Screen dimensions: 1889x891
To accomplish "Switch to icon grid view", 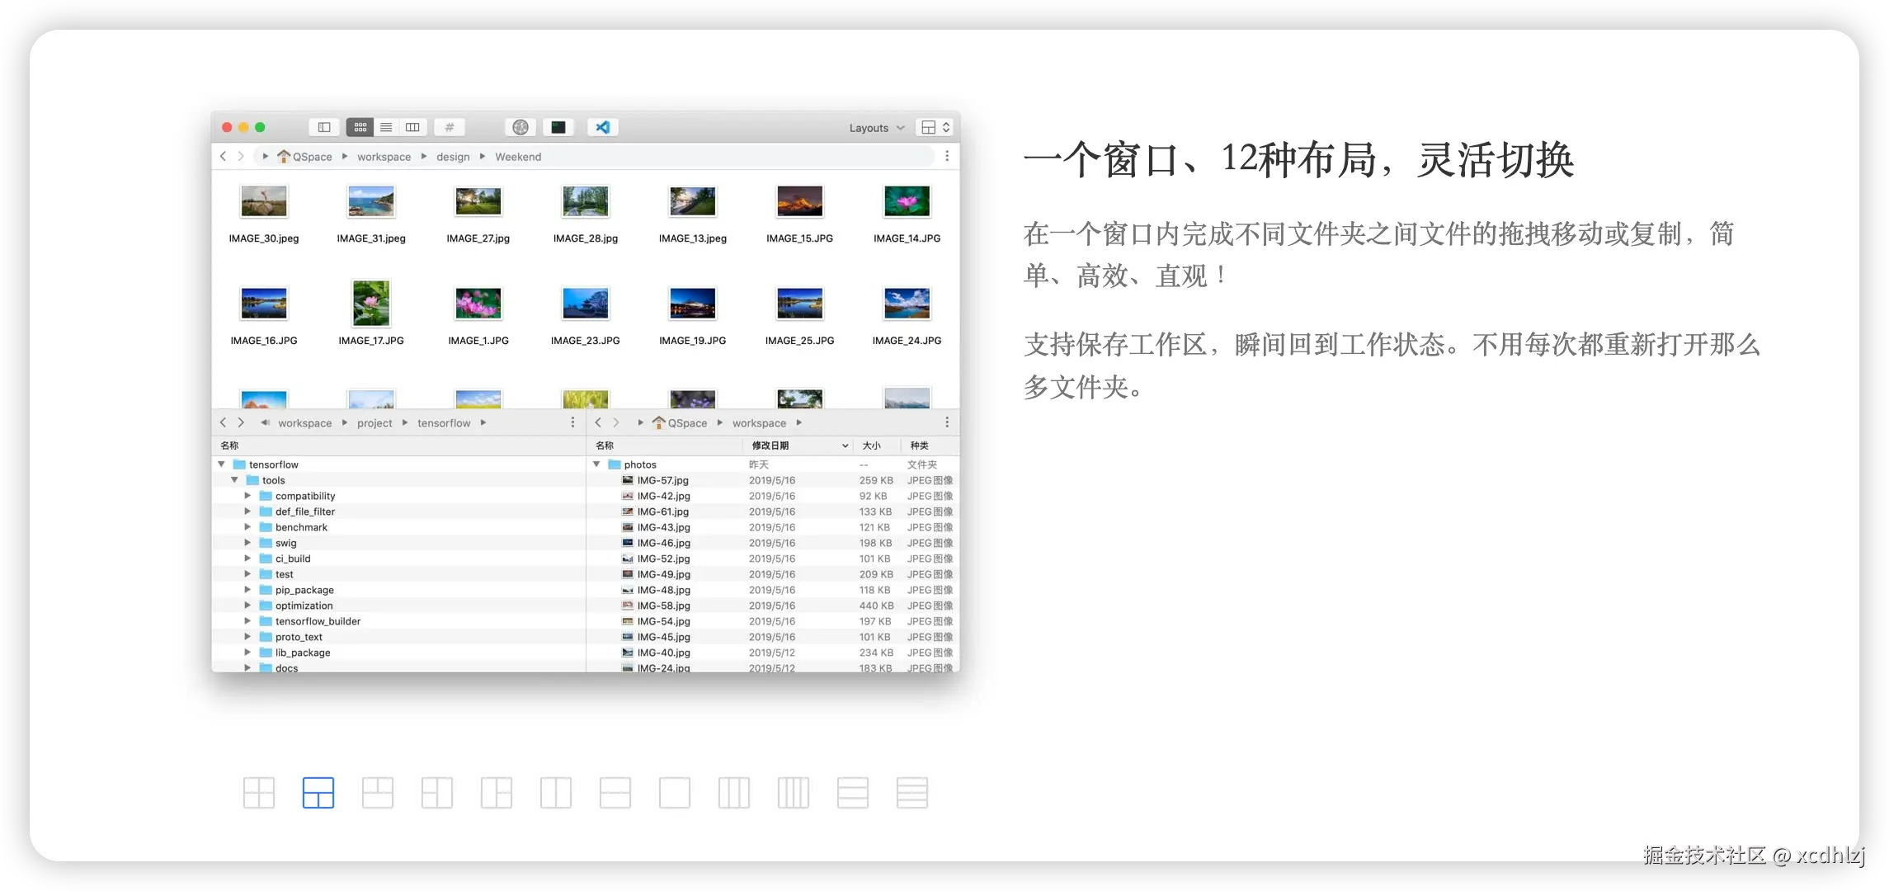I will pyautogui.click(x=360, y=127).
